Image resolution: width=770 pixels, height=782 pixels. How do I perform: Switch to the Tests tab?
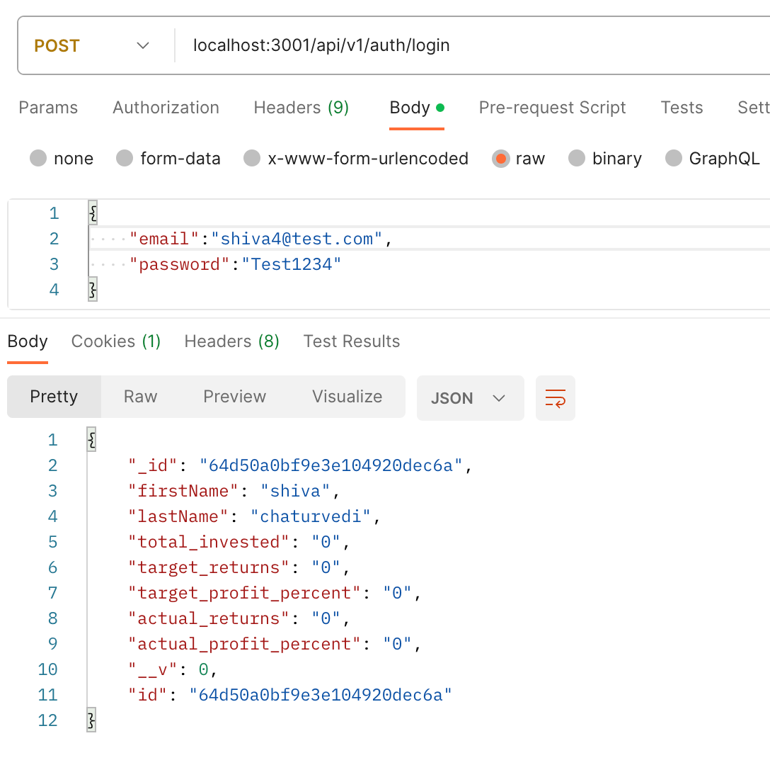(682, 108)
